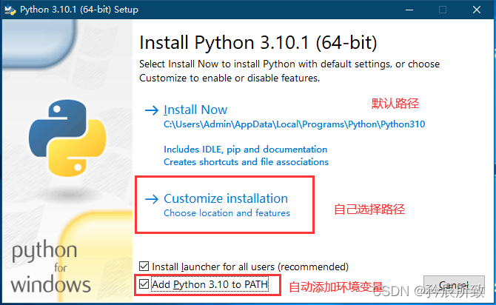Click the disabled maximize button in title bar

click(x=443, y=10)
